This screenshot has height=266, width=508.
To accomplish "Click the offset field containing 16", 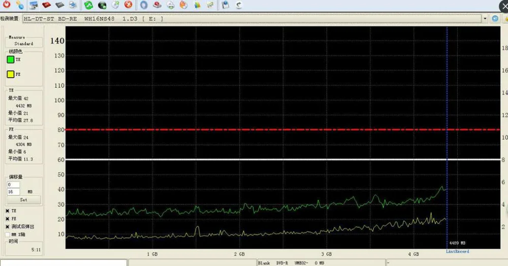I will pos(13,192).
